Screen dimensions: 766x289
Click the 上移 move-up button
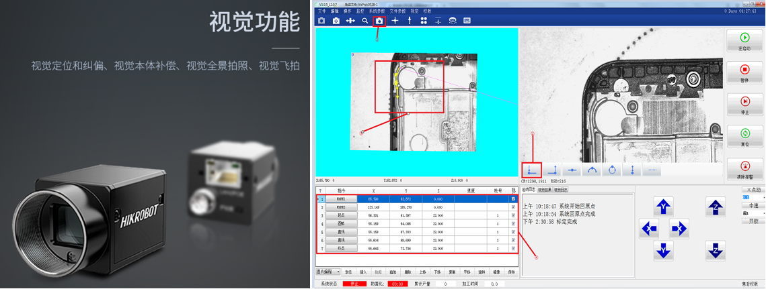(422, 272)
